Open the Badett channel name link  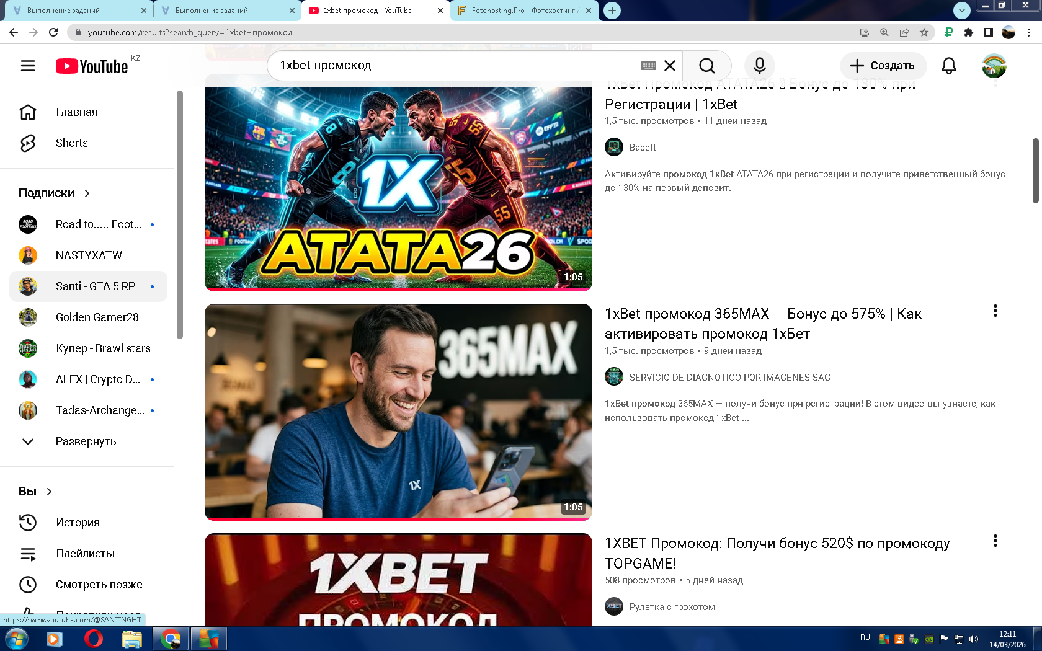pyautogui.click(x=643, y=148)
